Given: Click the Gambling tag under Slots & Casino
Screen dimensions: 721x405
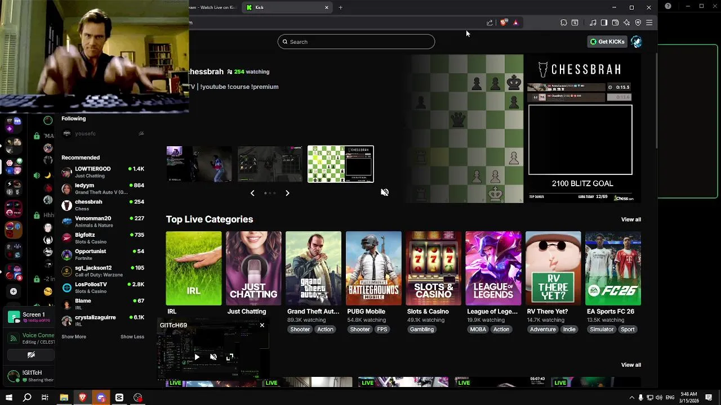Looking at the screenshot, I should [x=422, y=330].
